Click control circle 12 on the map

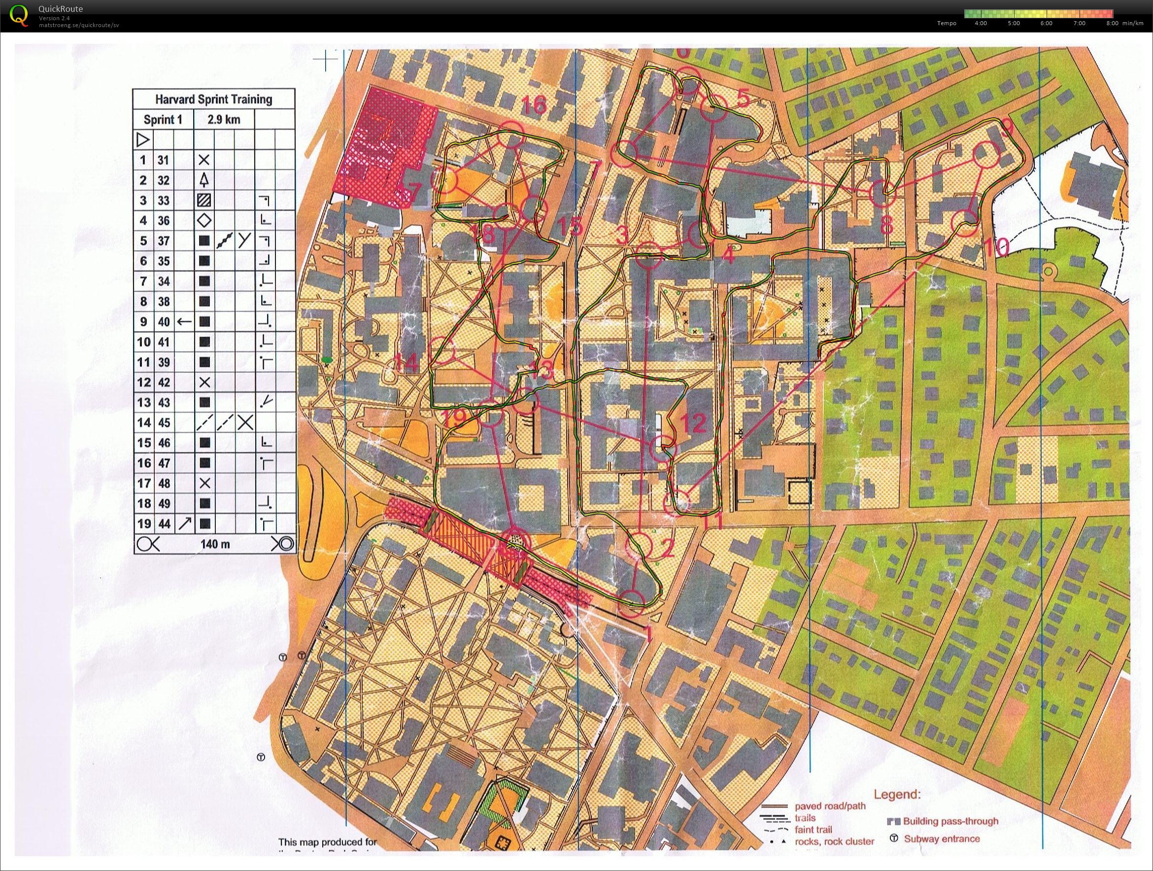(664, 449)
